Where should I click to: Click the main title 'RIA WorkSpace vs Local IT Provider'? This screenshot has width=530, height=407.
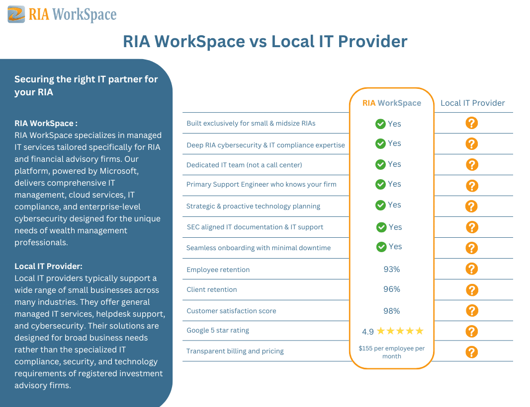[x=265, y=41]
